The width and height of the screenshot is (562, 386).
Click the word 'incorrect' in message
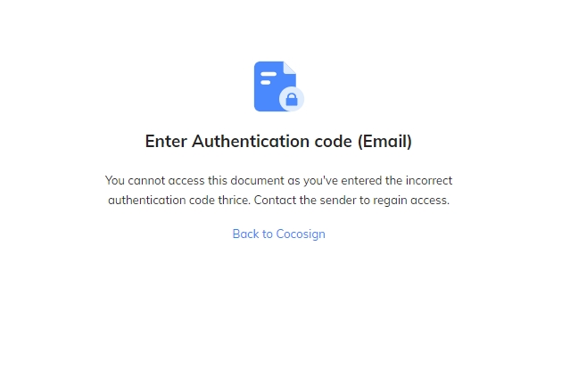click(x=429, y=180)
